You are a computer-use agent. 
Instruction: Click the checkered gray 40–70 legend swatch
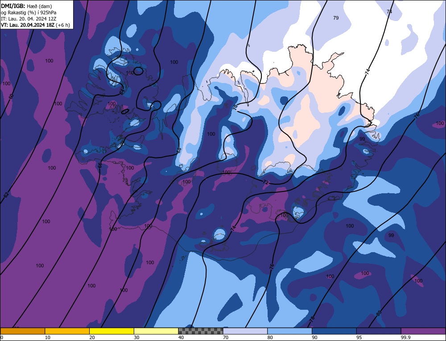click(x=201, y=331)
